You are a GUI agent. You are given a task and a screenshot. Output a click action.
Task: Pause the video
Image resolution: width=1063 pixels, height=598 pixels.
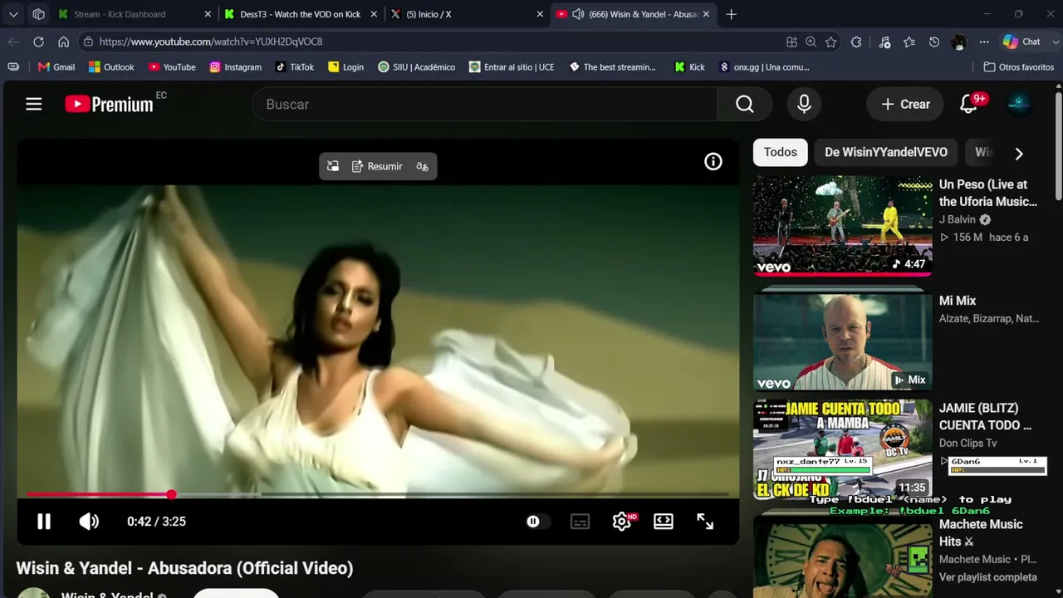[44, 522]
